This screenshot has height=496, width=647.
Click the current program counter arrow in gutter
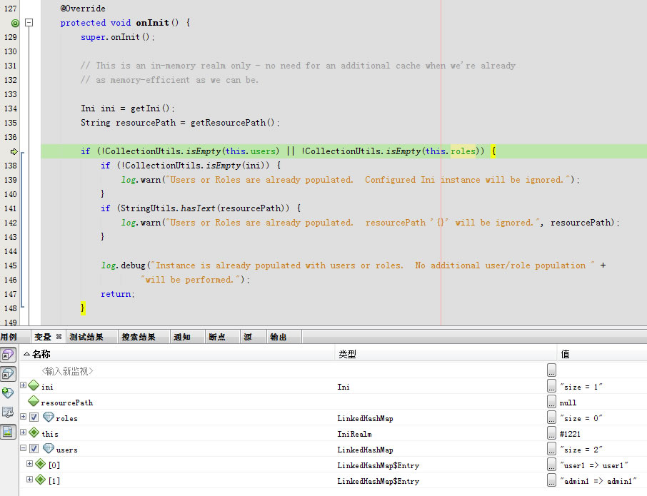point(14,152)
